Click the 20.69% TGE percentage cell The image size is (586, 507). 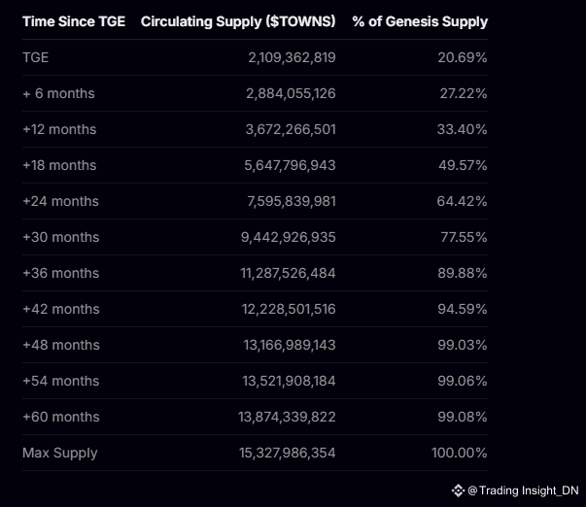coord(463,57)
